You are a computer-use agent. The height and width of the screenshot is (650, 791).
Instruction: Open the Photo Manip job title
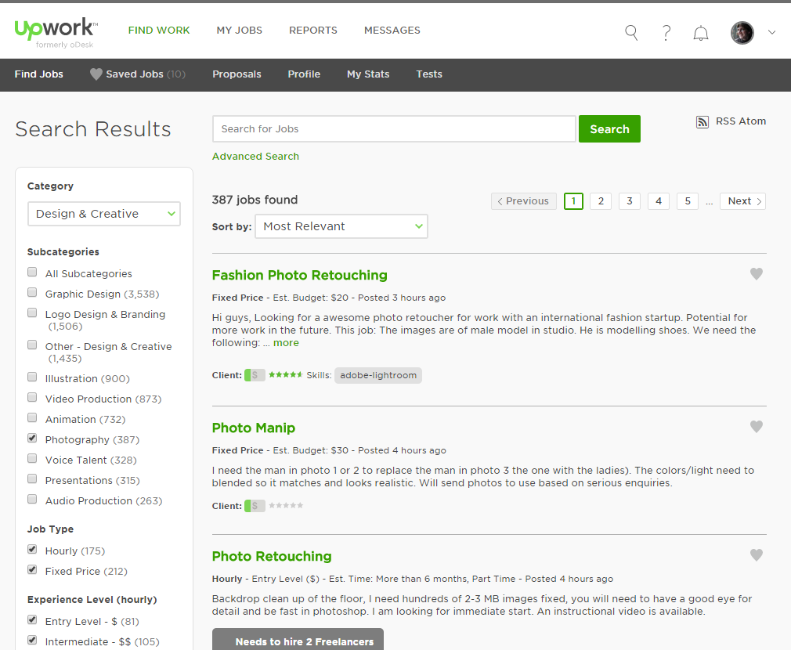pos(253,428)
